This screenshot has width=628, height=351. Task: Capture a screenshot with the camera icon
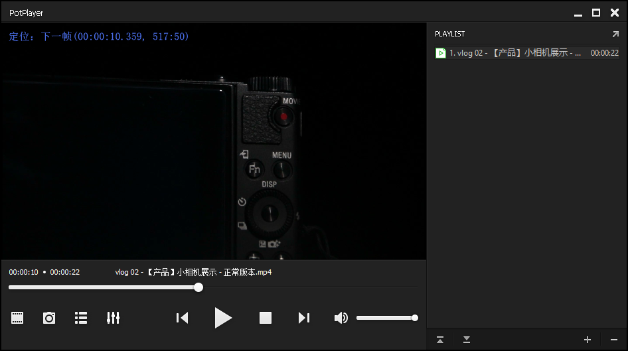click(x=49, y=318)
